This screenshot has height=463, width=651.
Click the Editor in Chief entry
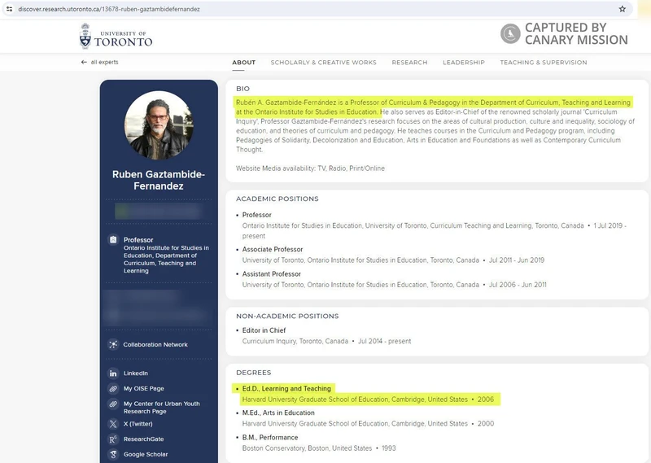point(264,330)
